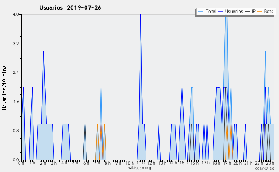
Task: Click the '11 h' x-axis label
Action: (140, 163)
